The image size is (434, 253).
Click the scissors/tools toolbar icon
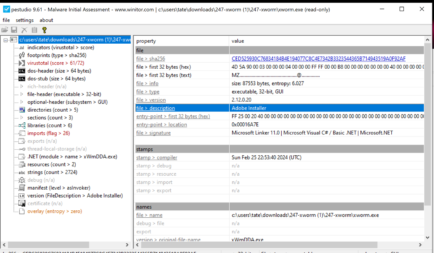24,29
